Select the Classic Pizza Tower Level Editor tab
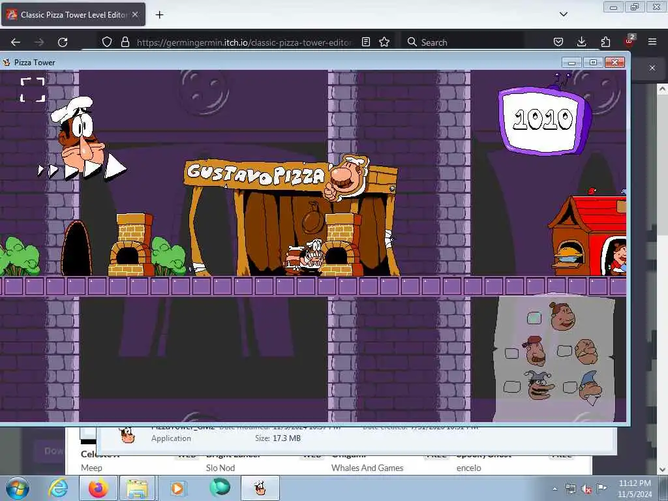This screenshot has height=501, width=668. point(73,15)
